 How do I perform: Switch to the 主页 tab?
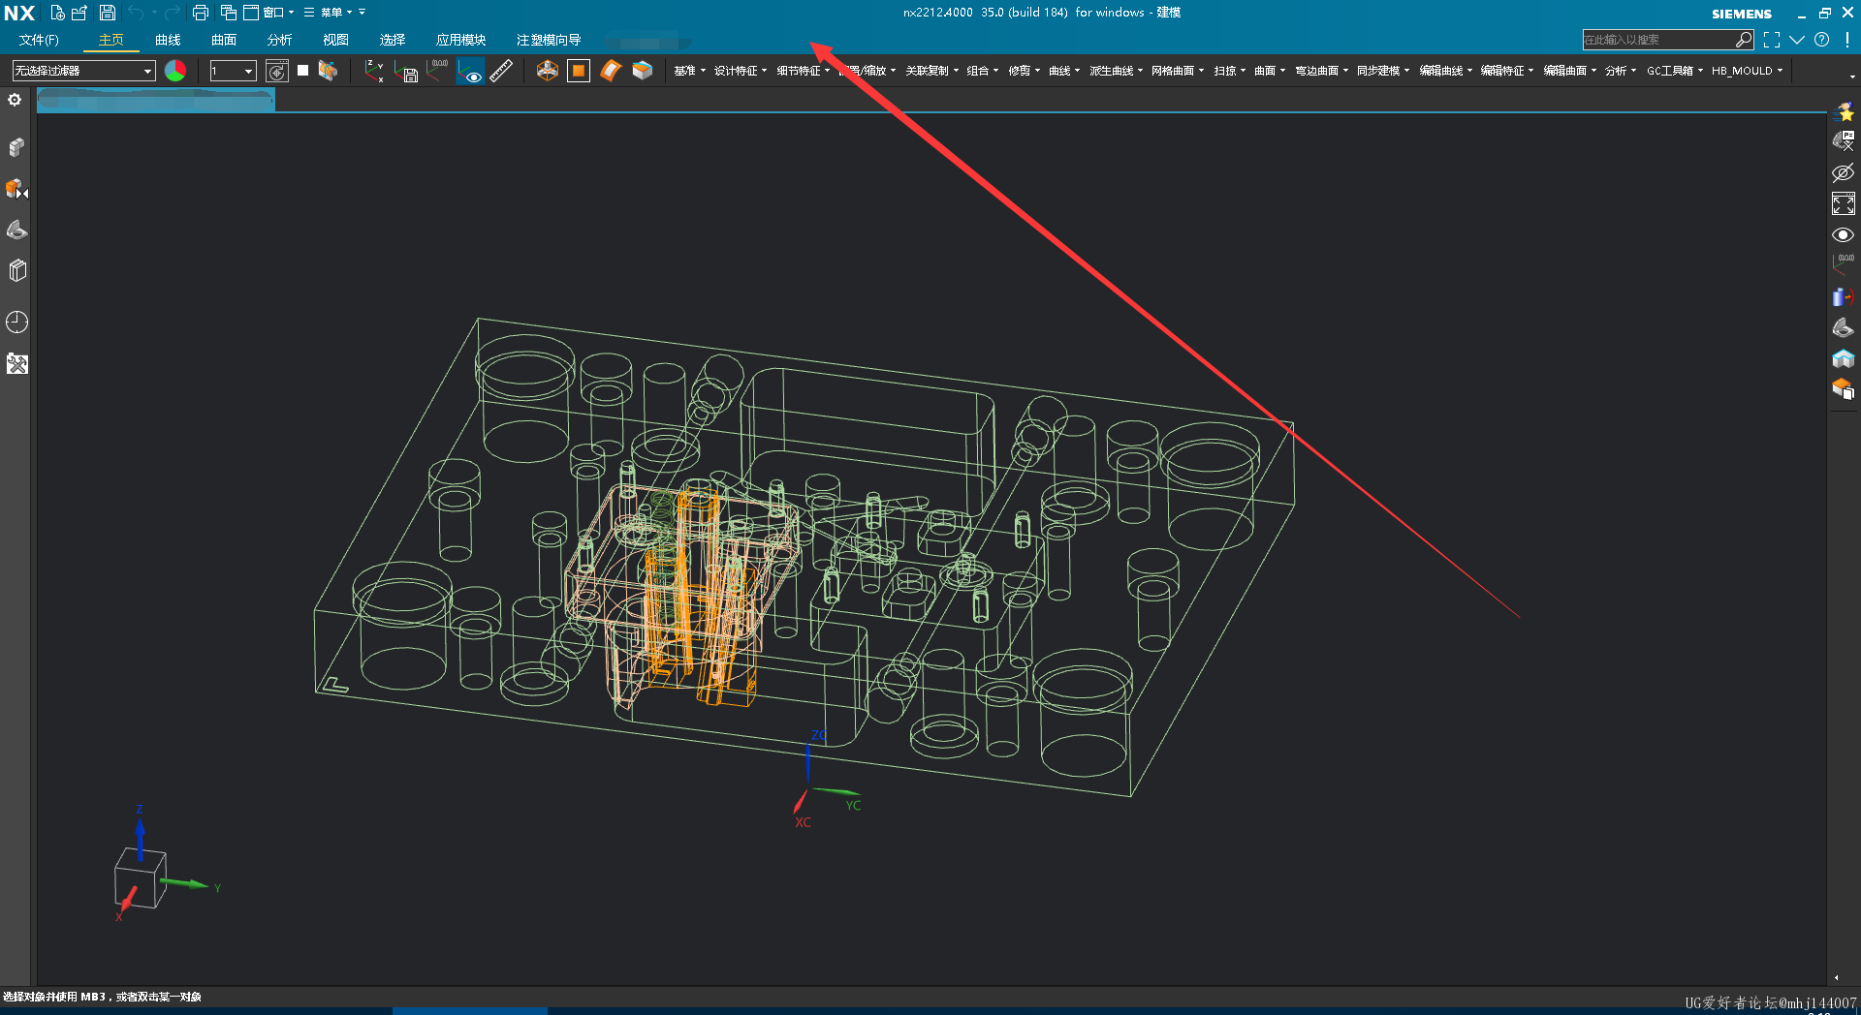pos(111,40)
